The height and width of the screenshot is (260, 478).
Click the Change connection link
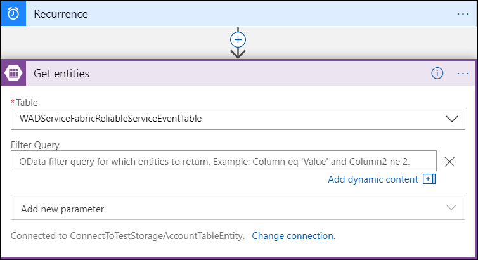[294, 236]
